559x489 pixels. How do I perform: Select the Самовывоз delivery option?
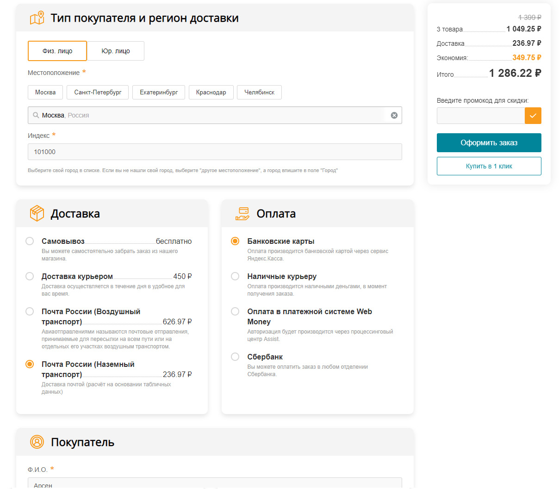pos(30,241)
